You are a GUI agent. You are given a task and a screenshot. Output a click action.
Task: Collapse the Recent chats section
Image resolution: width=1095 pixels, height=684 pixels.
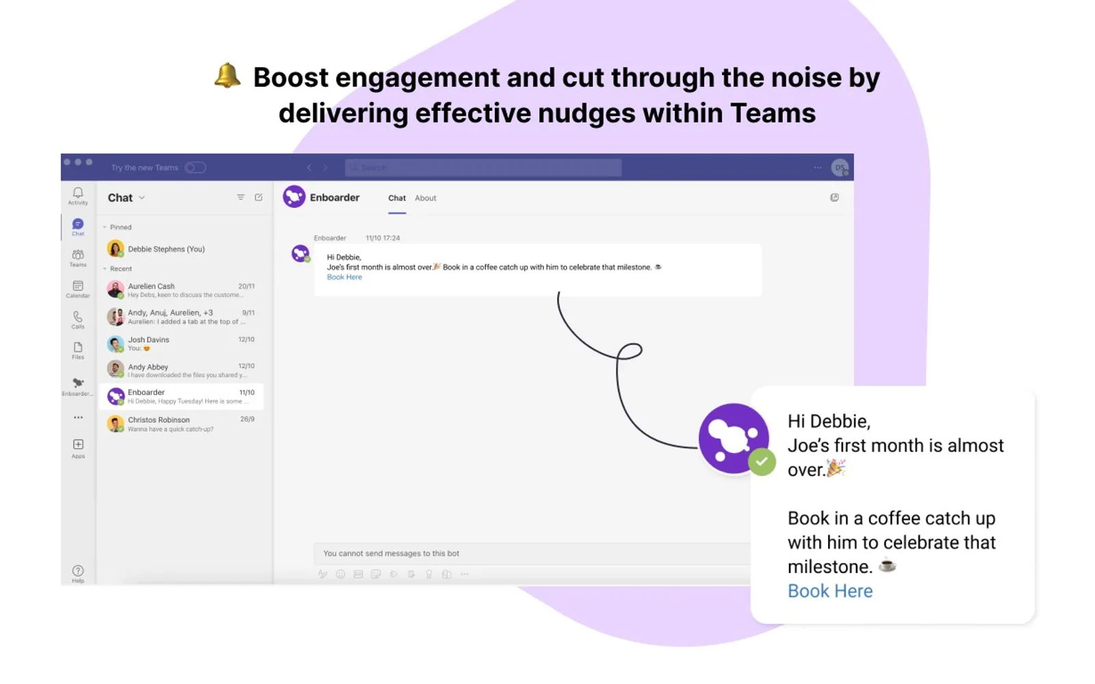point(105,269)
